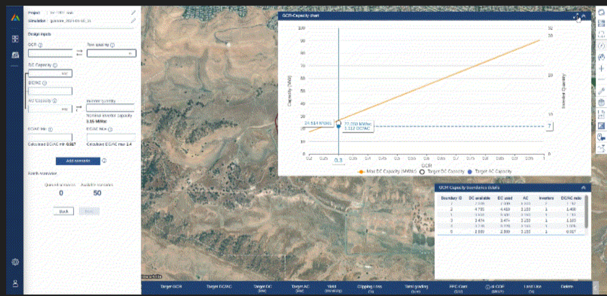607x296 pixels.
Task: Click the DC/AC input field
Action: tap(50, 91)
